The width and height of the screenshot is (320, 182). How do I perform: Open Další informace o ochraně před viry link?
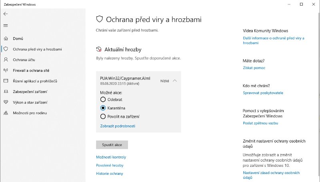(274, 41)
